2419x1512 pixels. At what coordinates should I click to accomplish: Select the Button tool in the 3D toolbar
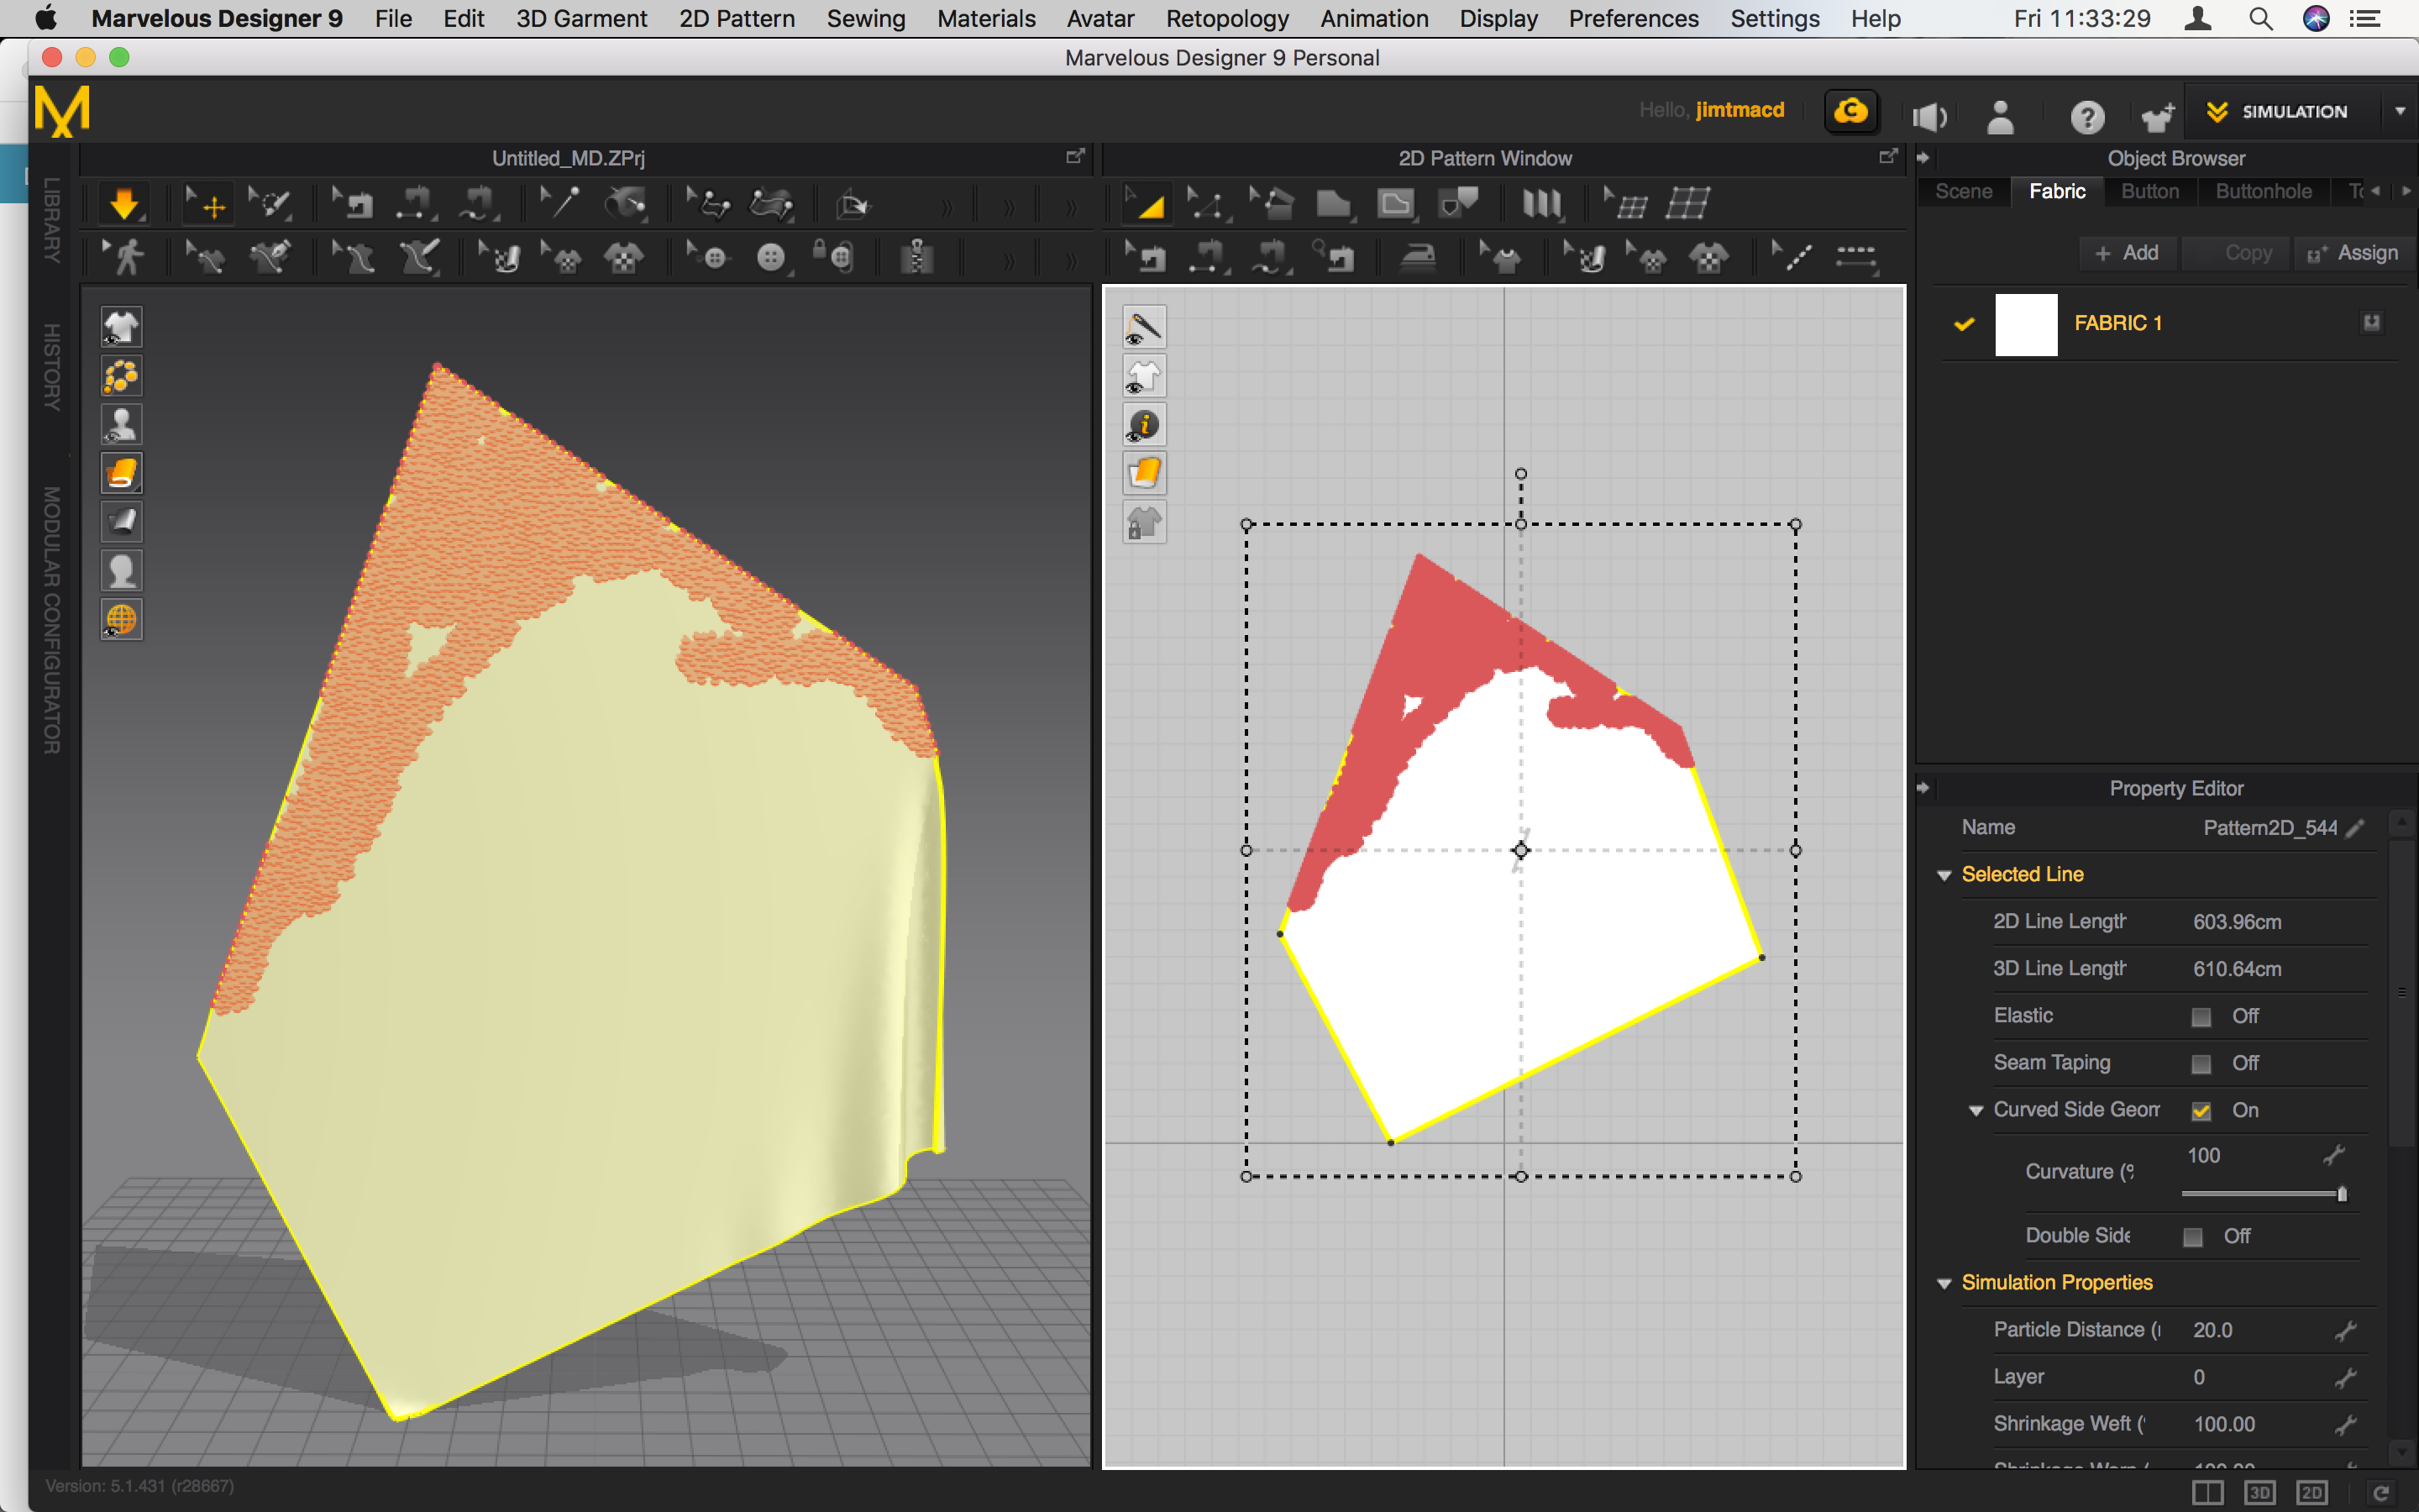pyautogui.click(x=772, y=256)
